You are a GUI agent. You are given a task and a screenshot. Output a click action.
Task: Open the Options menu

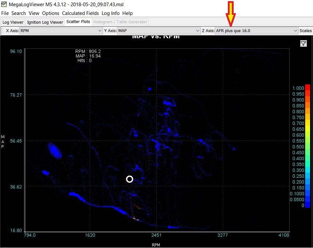(51, 13)
